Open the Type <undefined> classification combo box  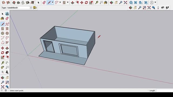coord(17,8)
